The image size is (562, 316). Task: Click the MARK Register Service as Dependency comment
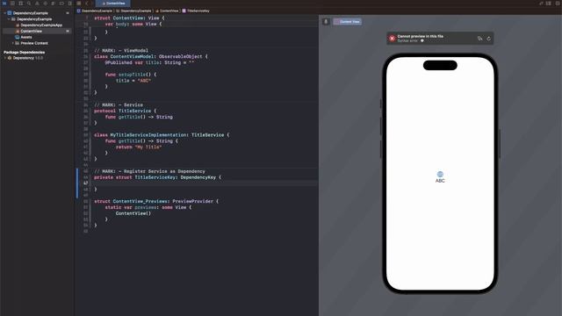[x=149, y=171]
